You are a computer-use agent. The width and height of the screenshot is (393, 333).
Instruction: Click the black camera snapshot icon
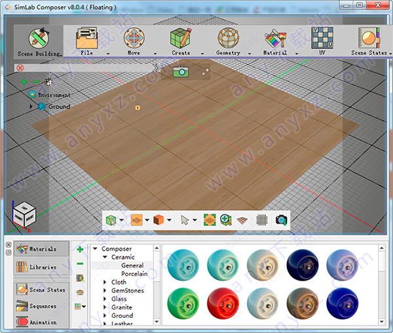pyautogui.click(x=281, y=220)
